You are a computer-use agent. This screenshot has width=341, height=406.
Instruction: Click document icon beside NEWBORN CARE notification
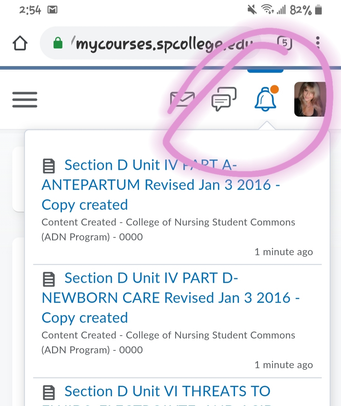point(49,279)
